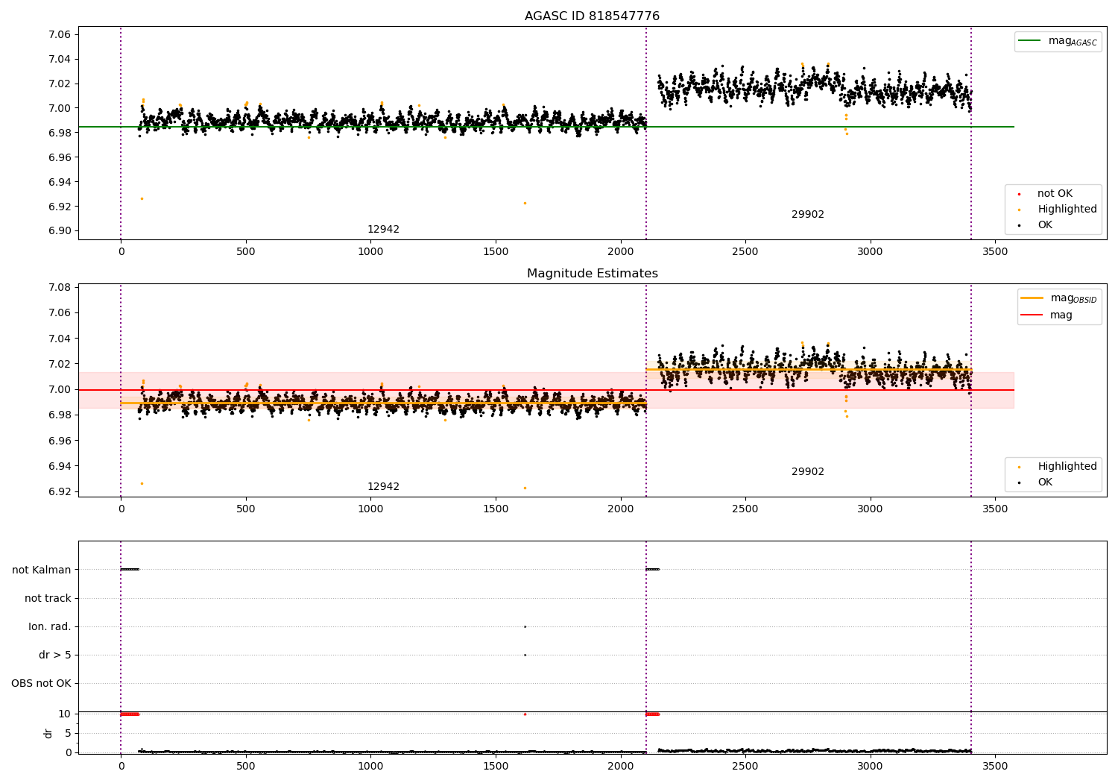Click the 1500 x-axis tick of the middle plot

(496, 509)
